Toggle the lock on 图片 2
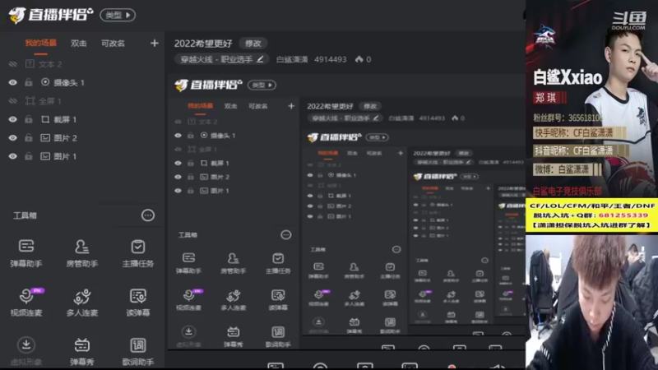Viewport: 658px width, 370px height. (28, 137)
